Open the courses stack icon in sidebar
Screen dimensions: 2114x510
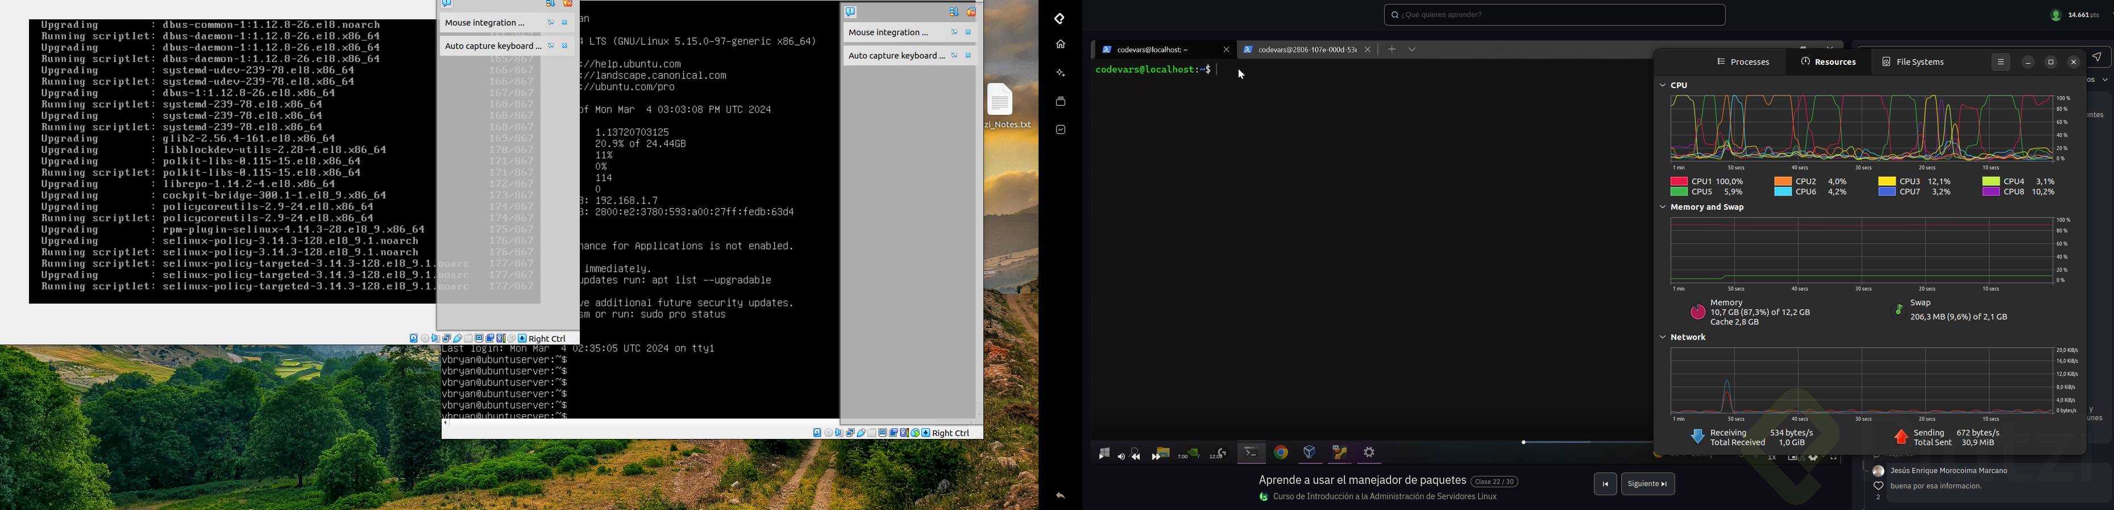pos(1060,102)
